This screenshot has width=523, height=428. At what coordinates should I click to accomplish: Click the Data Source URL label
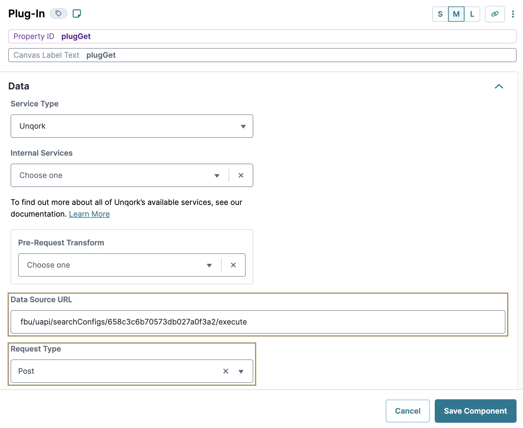pos(41,300)
